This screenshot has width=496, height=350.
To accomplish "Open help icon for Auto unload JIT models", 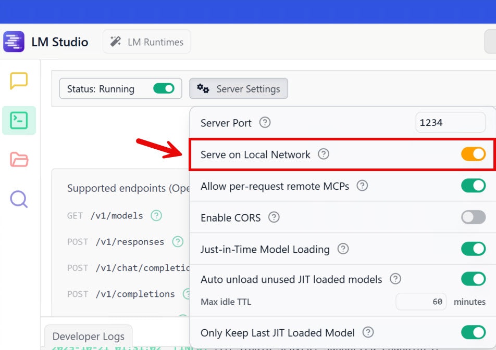I will pyautogui.click(x=395, y=279).
